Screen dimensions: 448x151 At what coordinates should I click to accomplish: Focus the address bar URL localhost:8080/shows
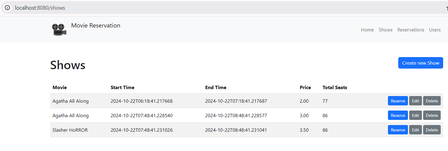tap(40, 8)
